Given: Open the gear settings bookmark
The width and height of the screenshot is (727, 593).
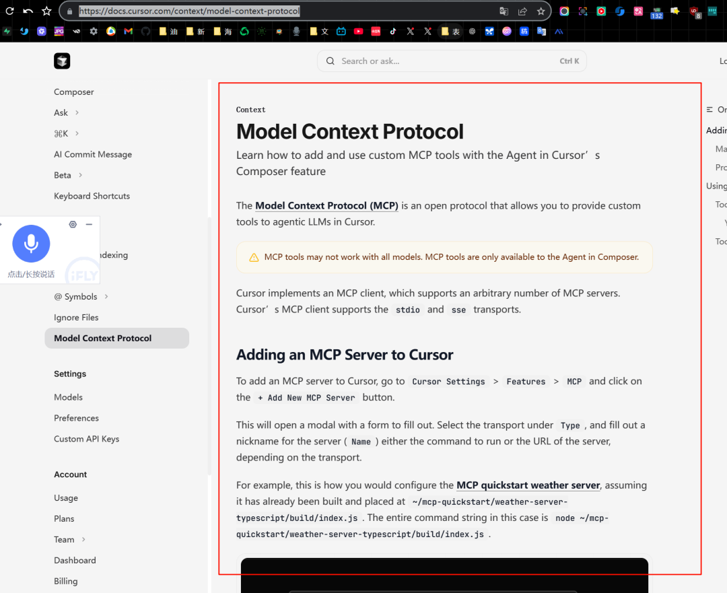Looking at the screenshot, I should [x=94, y=31].
